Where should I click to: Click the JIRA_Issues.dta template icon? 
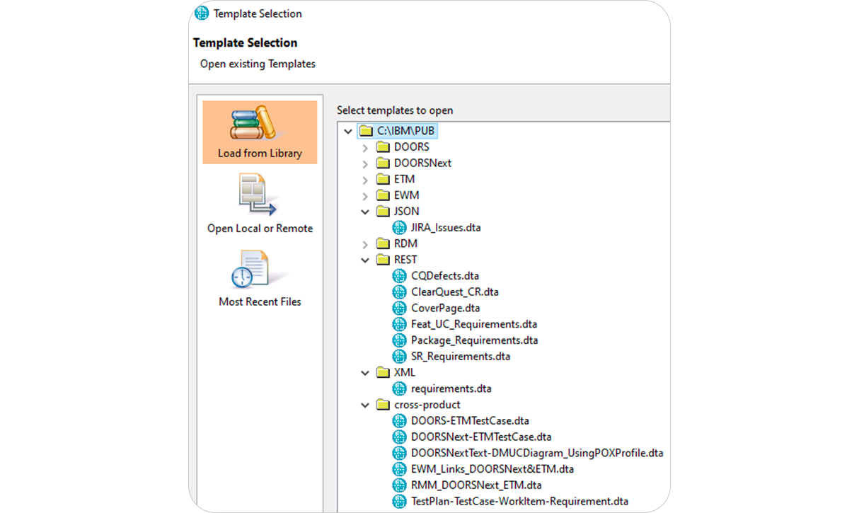[x=399, y=227]
